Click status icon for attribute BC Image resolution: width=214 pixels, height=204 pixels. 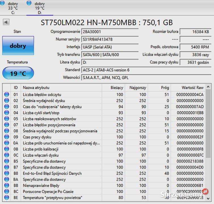(7, 191)
